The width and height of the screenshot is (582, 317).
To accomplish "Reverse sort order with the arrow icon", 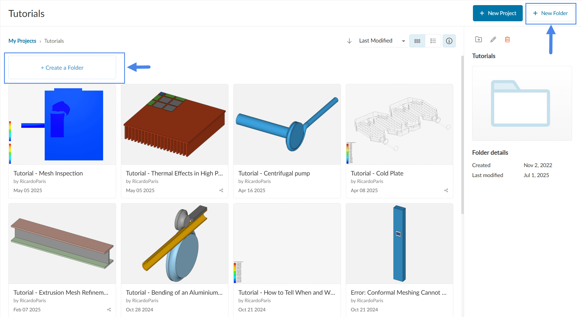I will point(349,41).
